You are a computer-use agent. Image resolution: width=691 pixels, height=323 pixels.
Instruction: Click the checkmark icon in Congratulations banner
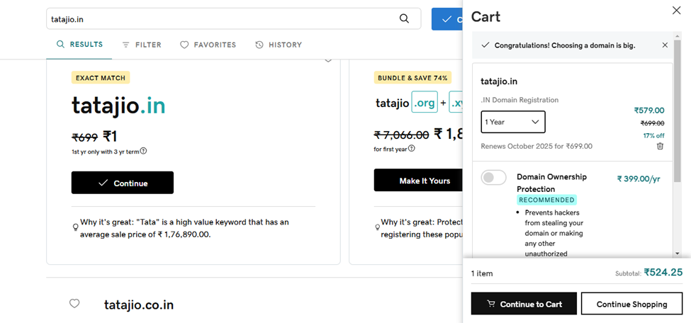[485, 45]
